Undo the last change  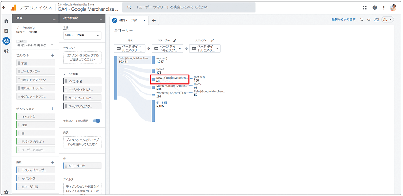click(x=362, y=19)
